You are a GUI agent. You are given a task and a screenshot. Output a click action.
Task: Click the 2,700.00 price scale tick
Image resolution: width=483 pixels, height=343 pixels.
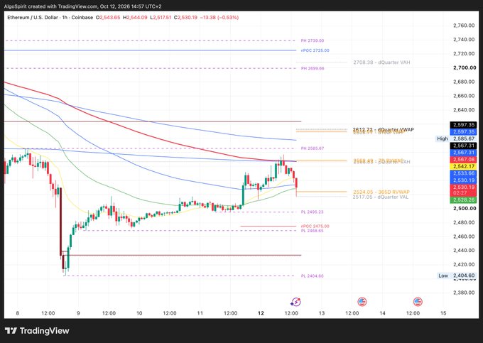pos(465,67)
